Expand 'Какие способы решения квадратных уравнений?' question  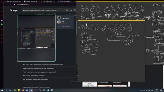pos(51,68)
